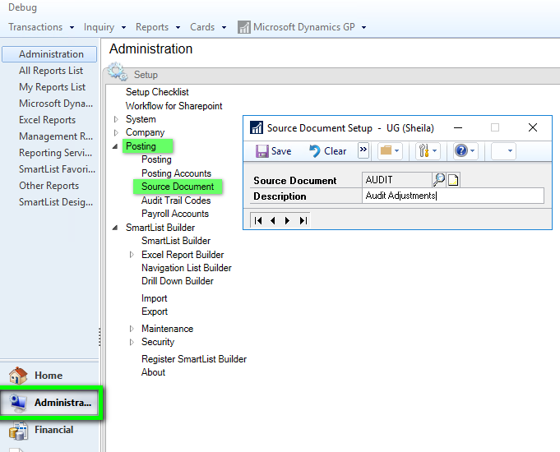The height and width of the screenshot is (452, 560).
Task: Select Excel Reports in sidebar
Action: 47,120
